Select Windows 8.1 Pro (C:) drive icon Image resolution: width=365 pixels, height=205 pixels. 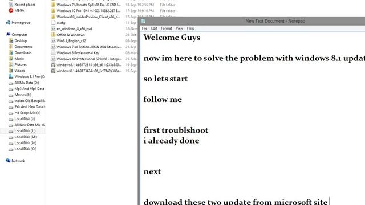click(11, 76)
